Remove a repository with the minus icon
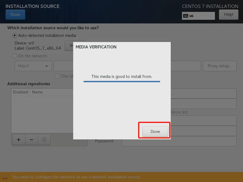The width and height of the screenshot is (243, 182). click(x=31, y=140)
